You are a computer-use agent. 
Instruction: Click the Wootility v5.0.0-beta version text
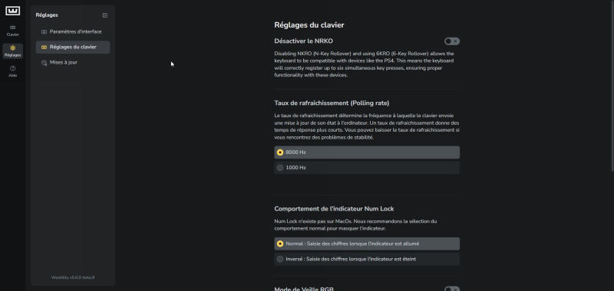click(73, 278)
